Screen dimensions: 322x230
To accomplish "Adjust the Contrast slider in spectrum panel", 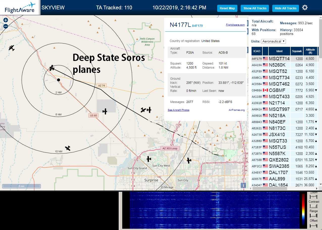I will (313, 206).
